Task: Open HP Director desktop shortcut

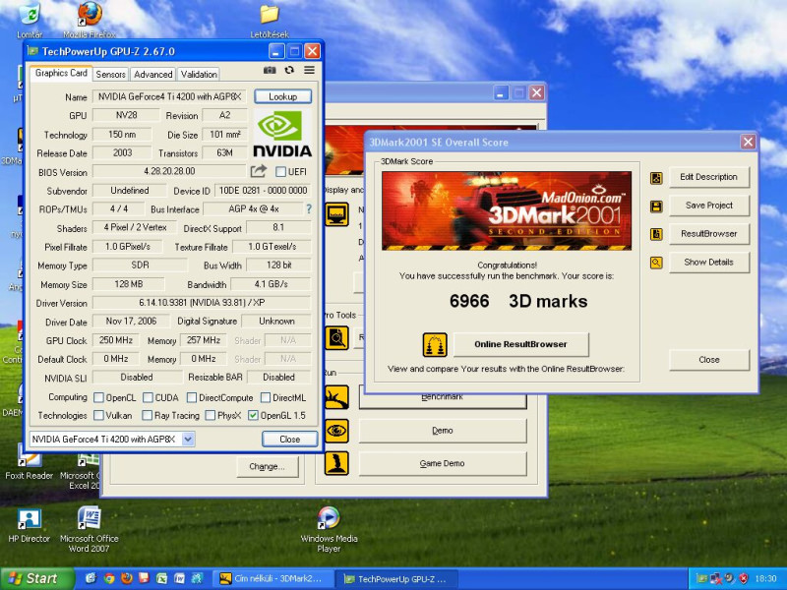Action: (x=30, y=526)
